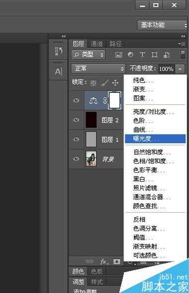Choose 照片滤镜 adjustment
The image size is (189, 293).
tap(155, 188)
